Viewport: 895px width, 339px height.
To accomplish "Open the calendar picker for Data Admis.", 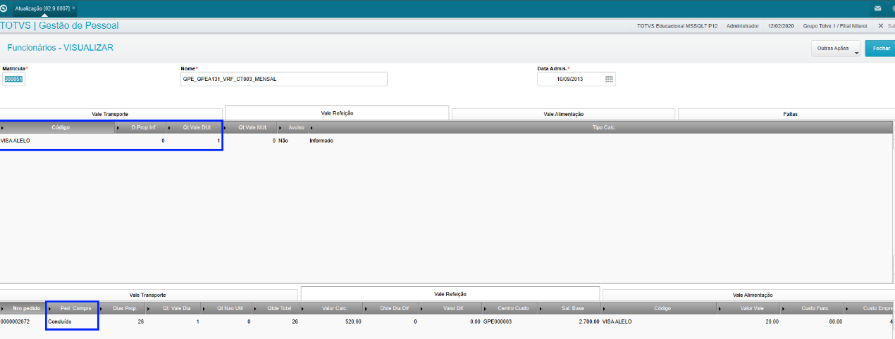I will tap(609, 79).
